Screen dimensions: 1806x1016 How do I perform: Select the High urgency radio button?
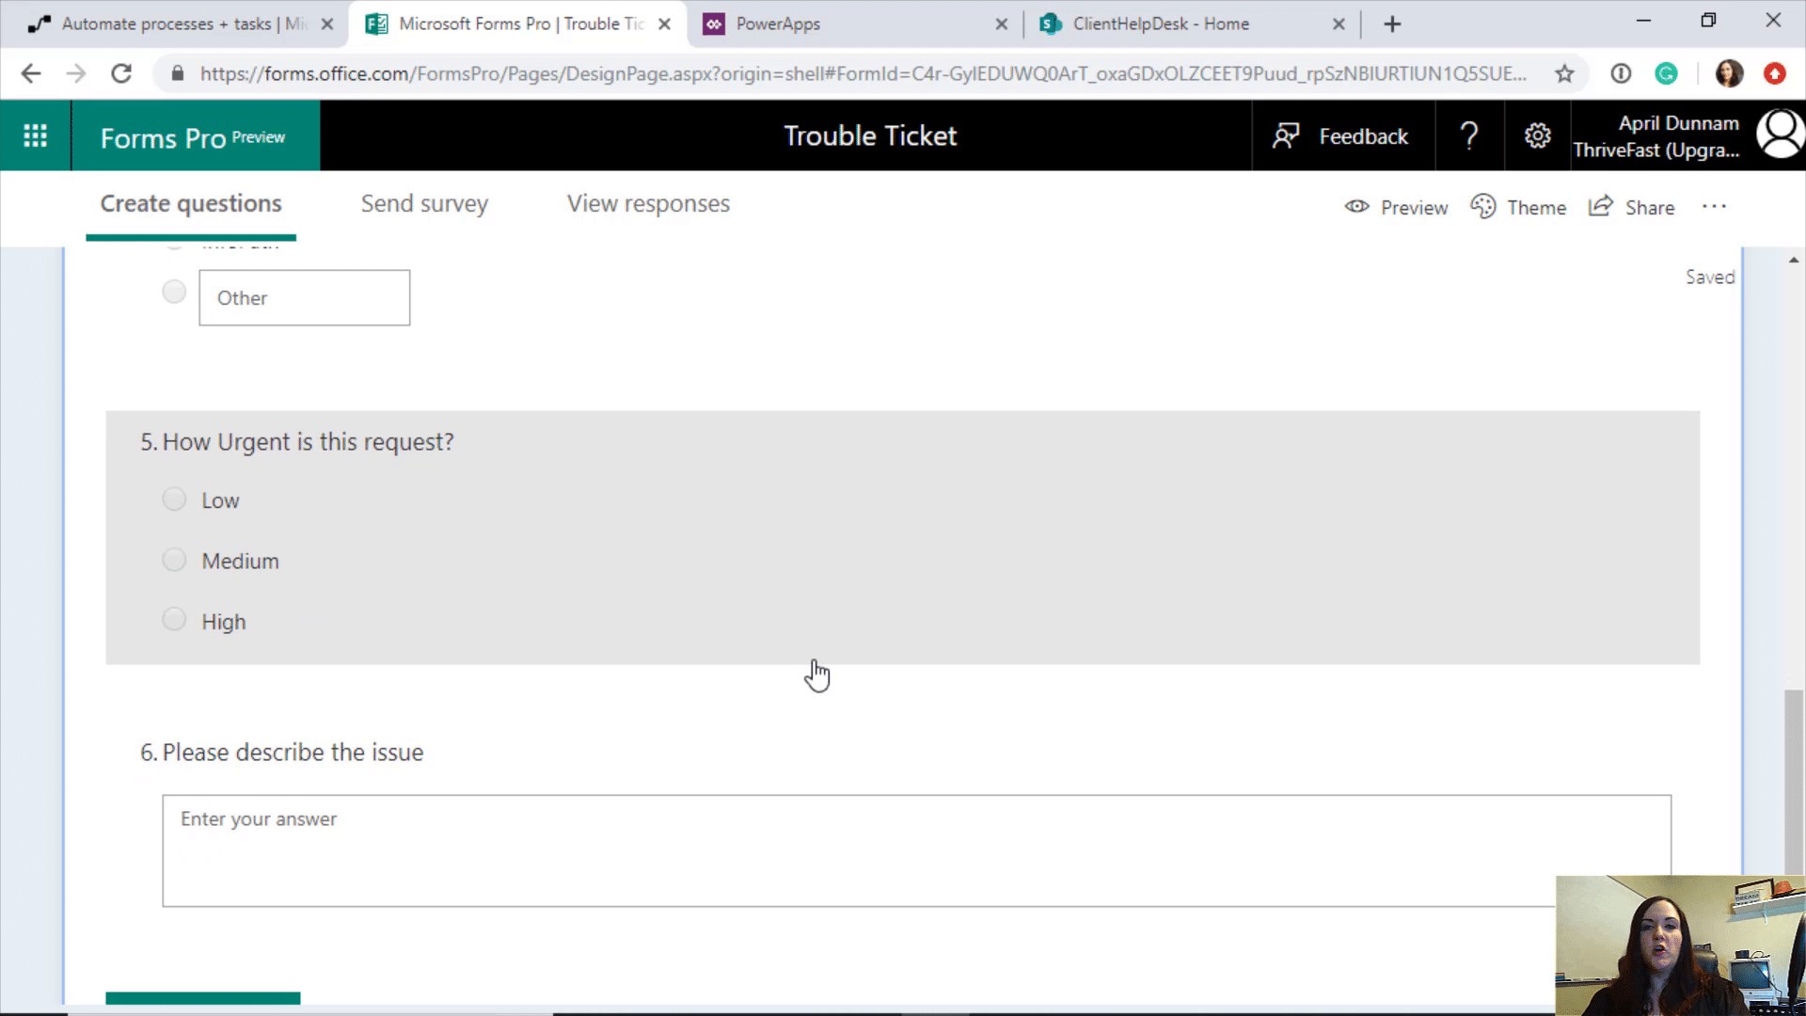pyautogui.click(x=174, y=619)
